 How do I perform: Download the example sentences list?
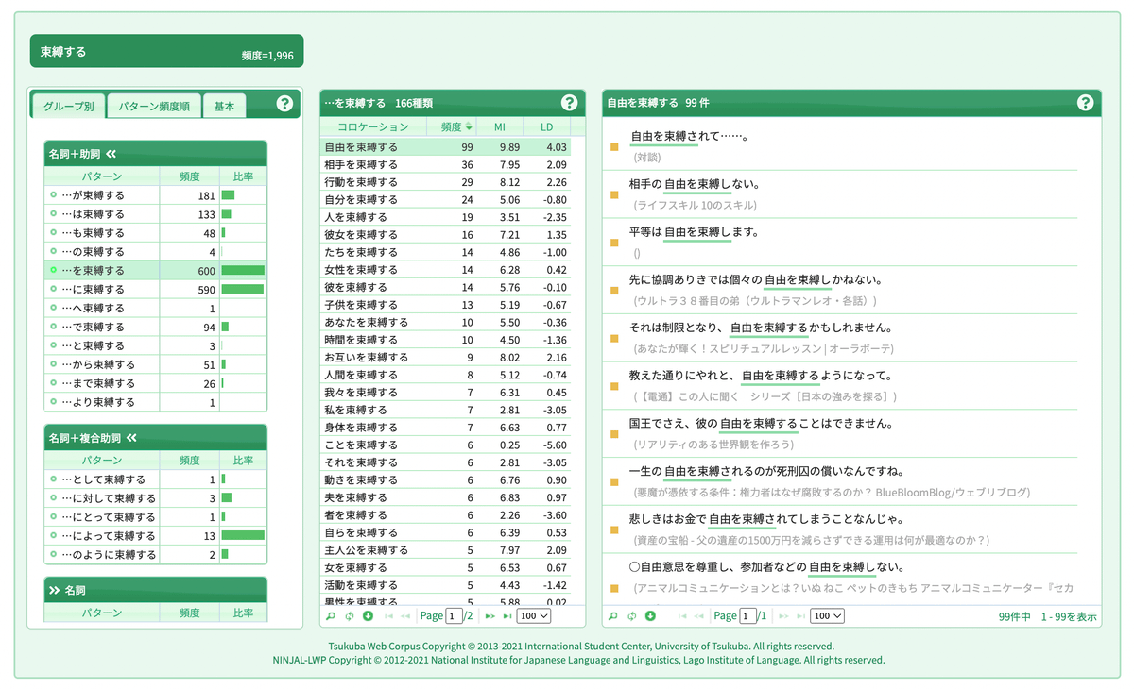pos(650,616)
